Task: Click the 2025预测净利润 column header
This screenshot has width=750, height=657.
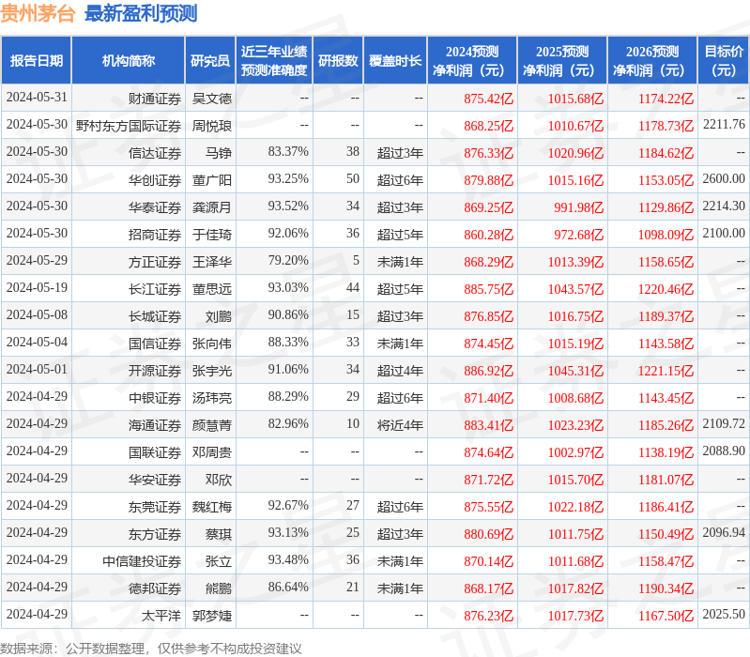Action: point(562,60)
